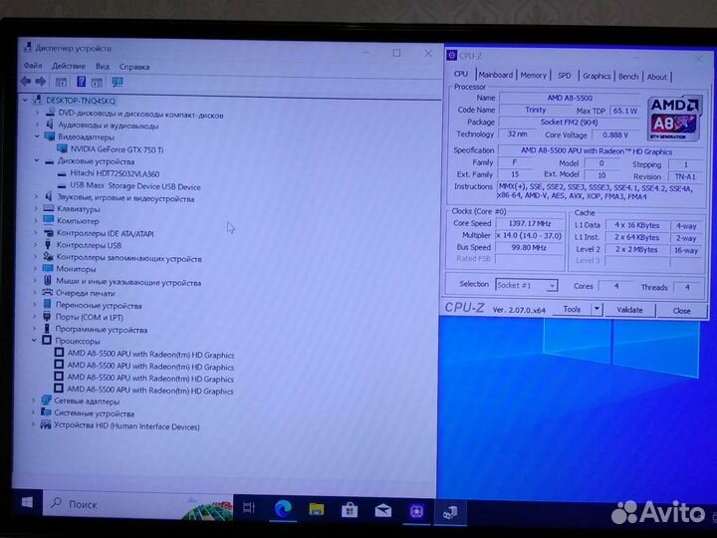Click the Контроллеры запоминающих устройств icon
Screen dimensions: 717x538
(48, 257)
